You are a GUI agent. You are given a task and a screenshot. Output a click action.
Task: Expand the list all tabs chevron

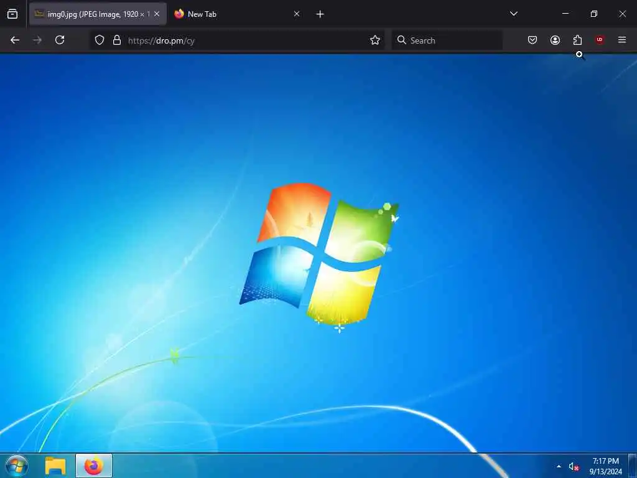(x=513, y=14)
